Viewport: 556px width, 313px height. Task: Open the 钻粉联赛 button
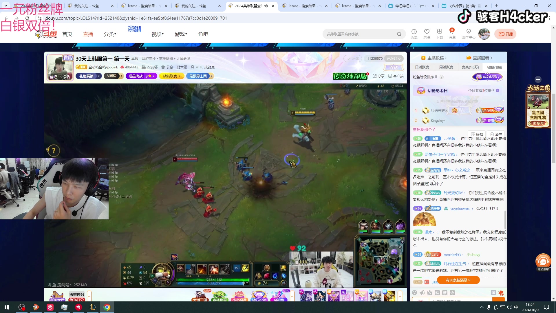point(171,76)
